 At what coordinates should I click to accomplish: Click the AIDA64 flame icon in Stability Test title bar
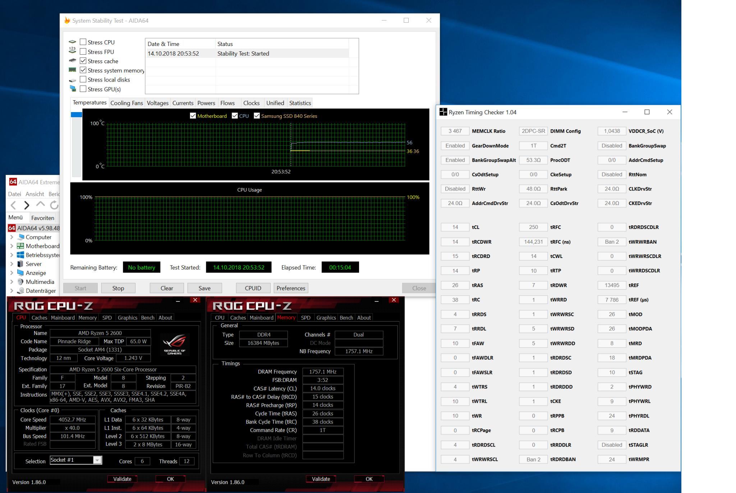click(x=67, y=20)
